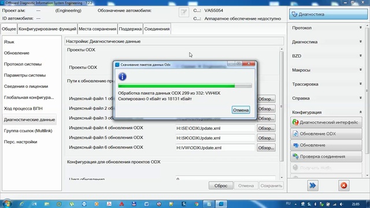Image resolution: width=370 pixels, height=208 pixels.
Task: Click Обзор... for index file 1
Action: (266, 99)
